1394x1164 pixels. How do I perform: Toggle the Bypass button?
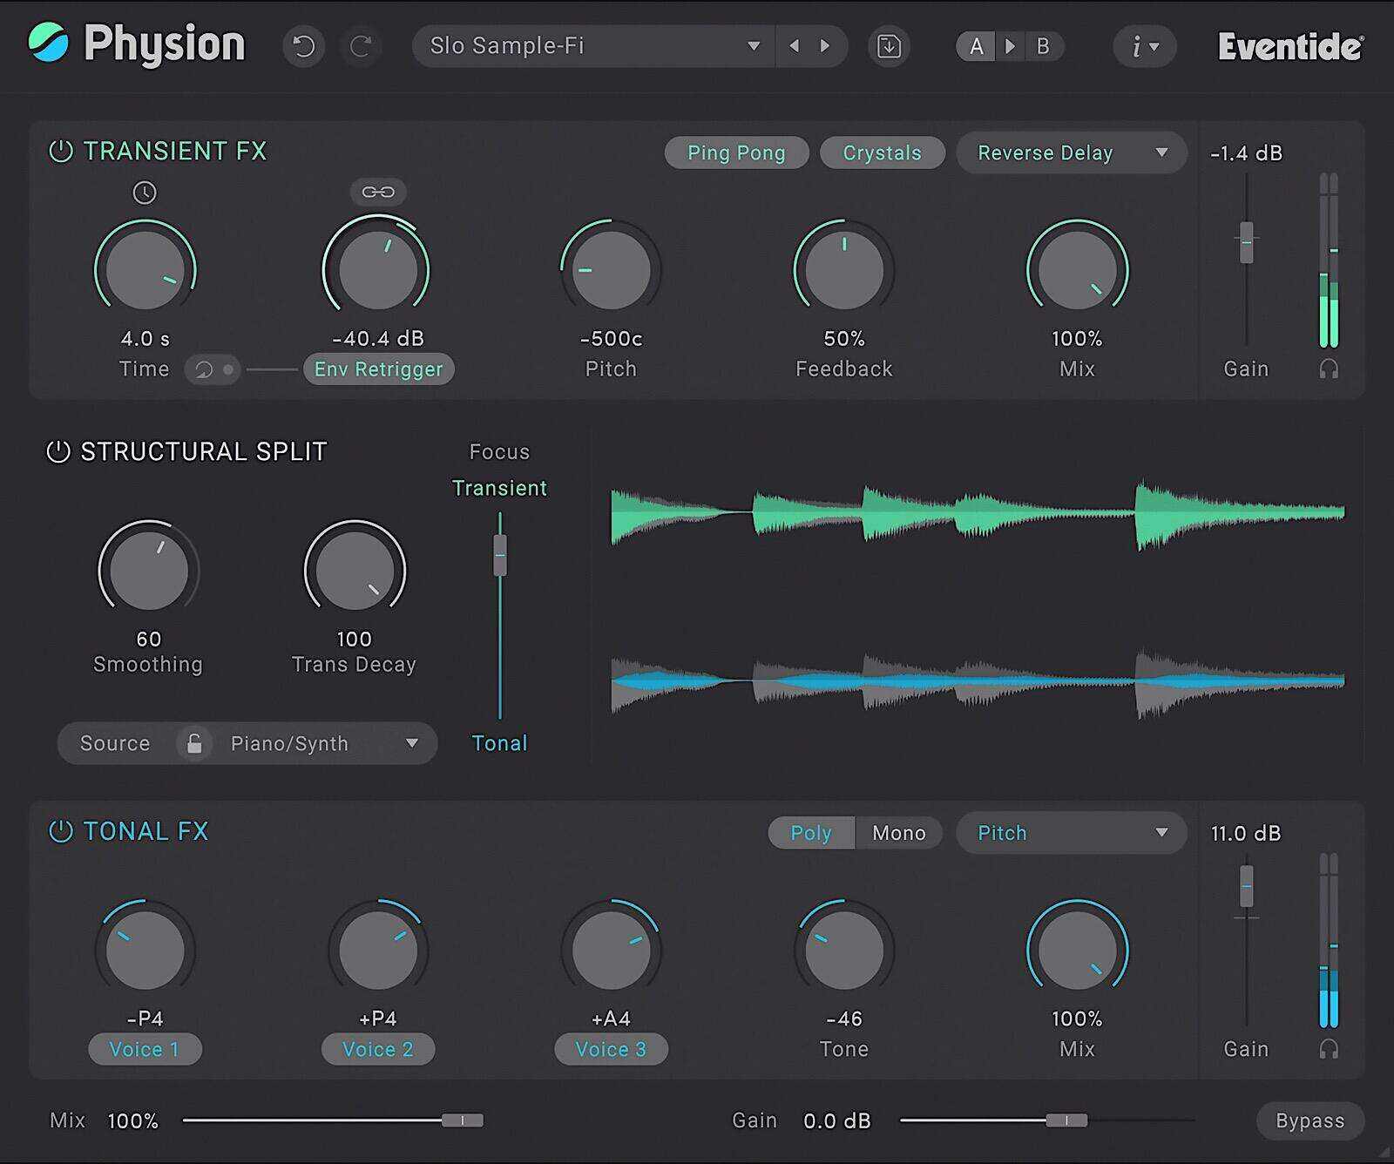click(x=1309, y=1120)
